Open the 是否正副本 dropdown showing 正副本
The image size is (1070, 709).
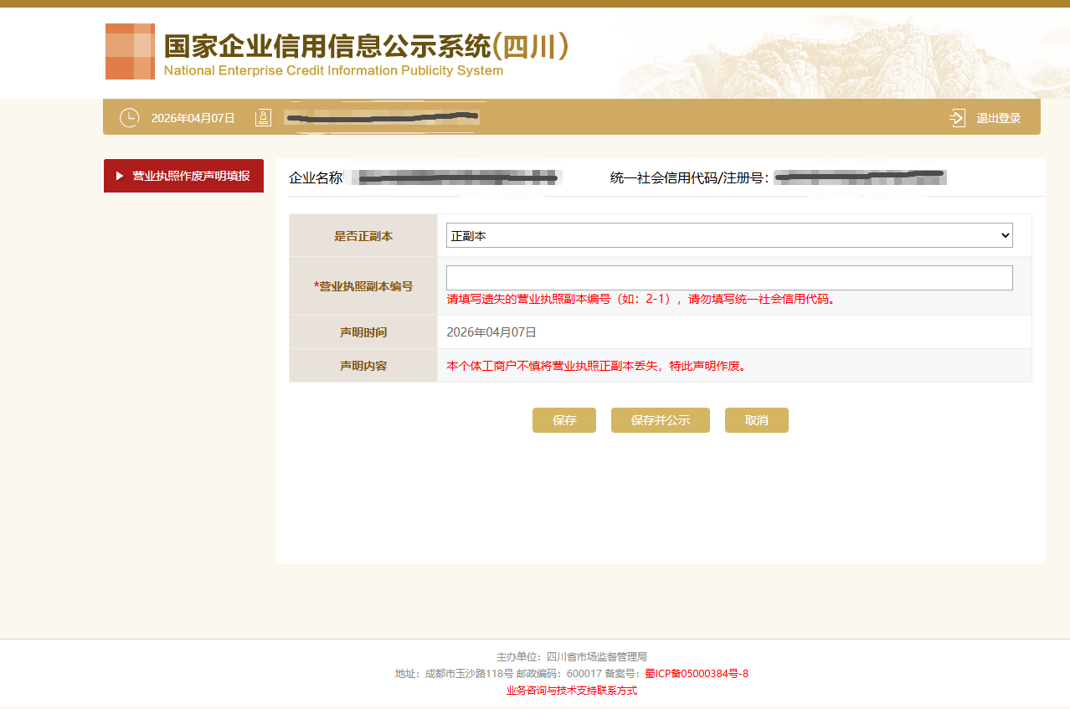[728, 236]
